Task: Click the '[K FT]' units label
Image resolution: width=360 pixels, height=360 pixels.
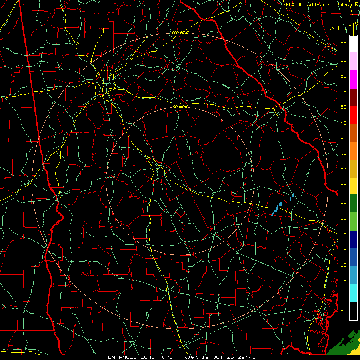Action: [338, 28]
